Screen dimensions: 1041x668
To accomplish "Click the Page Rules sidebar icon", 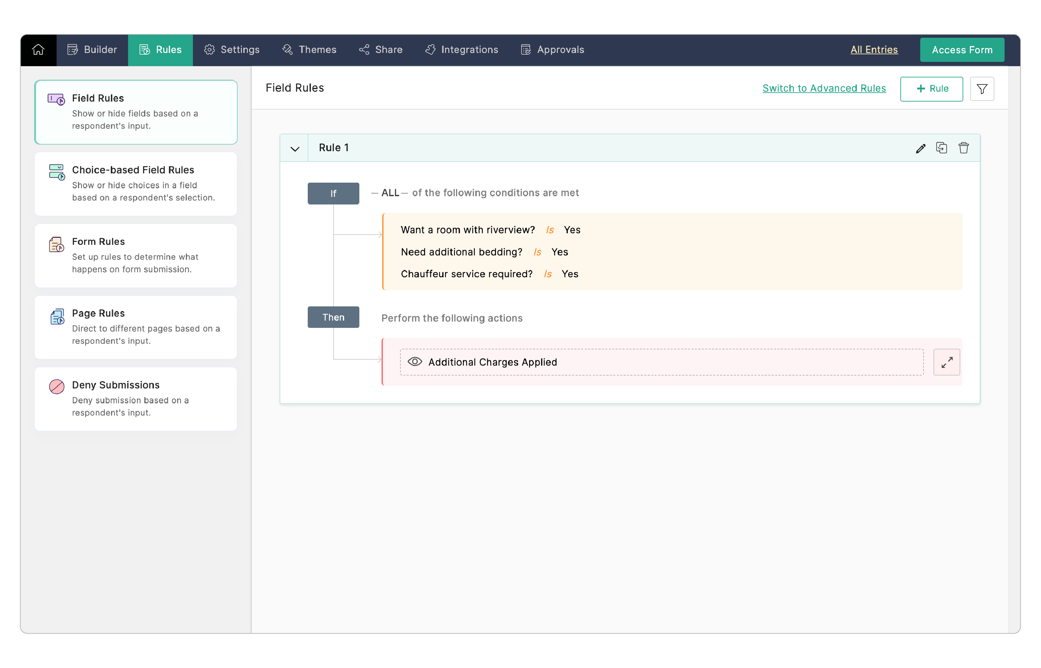I will (57, 316).
